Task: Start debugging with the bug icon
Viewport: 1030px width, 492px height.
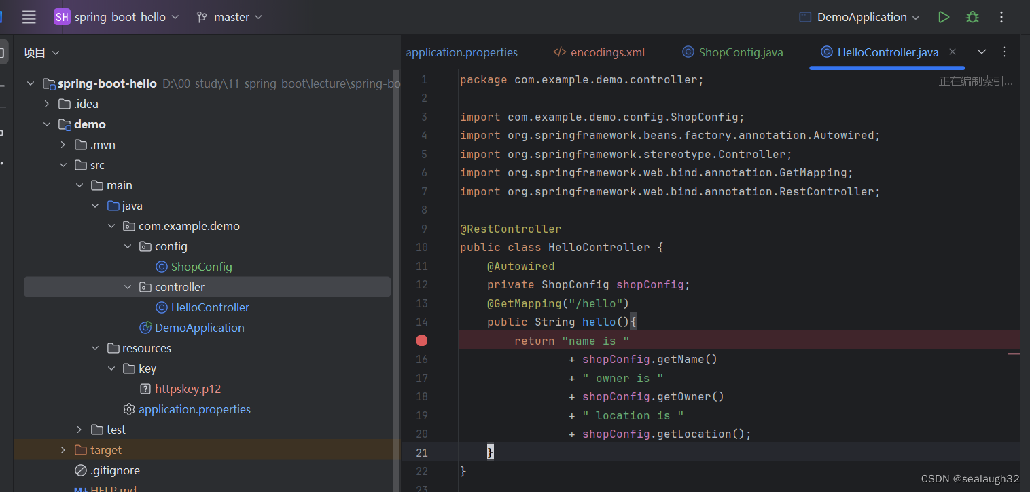Action: pos(972,17)
